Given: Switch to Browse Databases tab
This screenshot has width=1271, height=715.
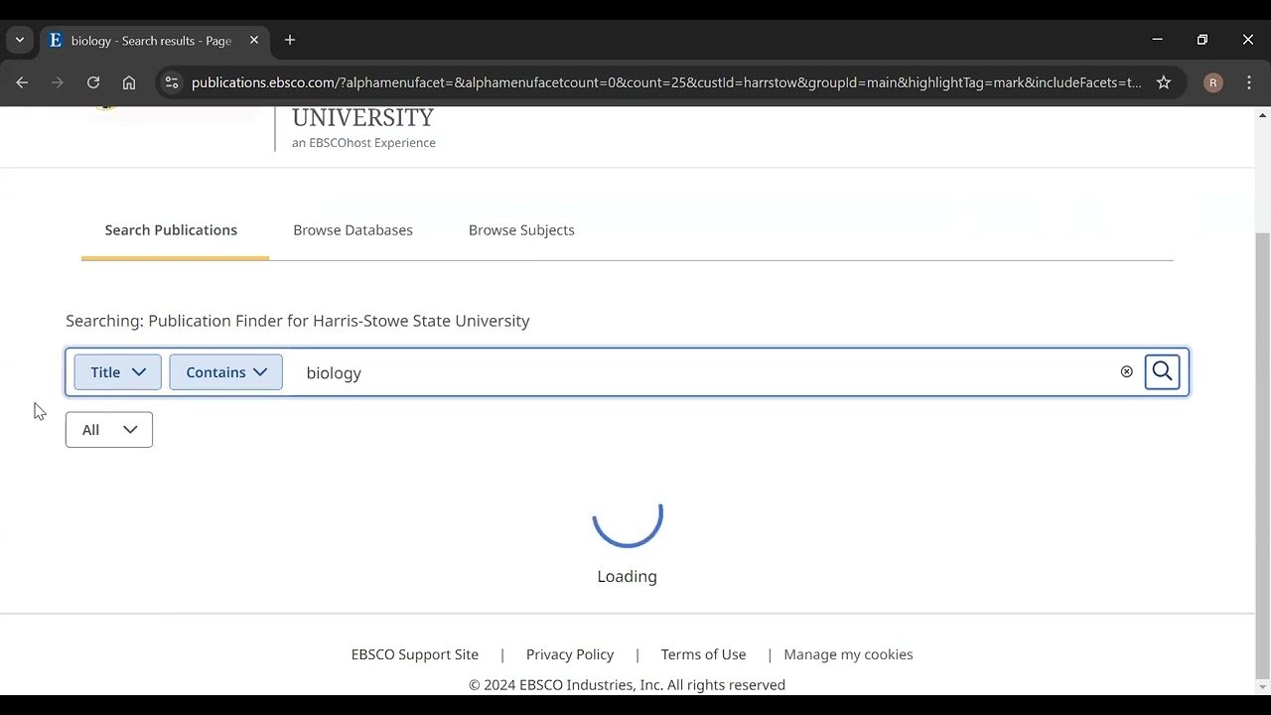Looking at the screenshot, I should click(x=353, y=230).
